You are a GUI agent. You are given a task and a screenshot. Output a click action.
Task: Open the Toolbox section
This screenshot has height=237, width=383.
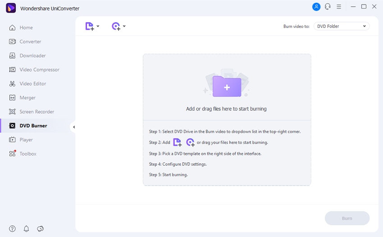click(x=28, y=154)
